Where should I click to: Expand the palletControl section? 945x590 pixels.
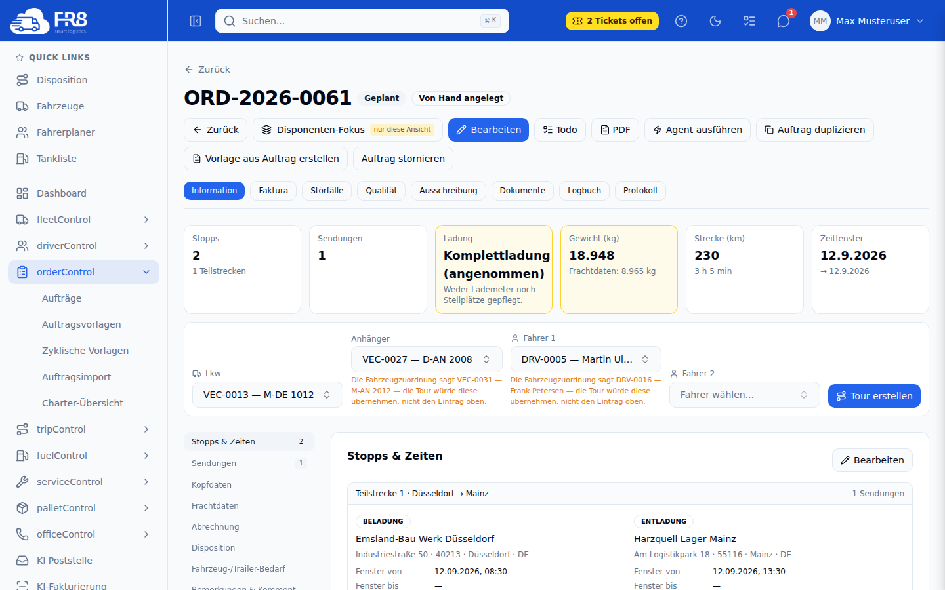pos(83,508)
